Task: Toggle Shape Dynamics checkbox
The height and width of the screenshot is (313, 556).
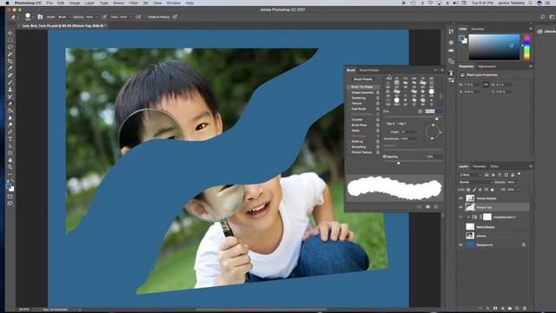Action: coord(349,93)
